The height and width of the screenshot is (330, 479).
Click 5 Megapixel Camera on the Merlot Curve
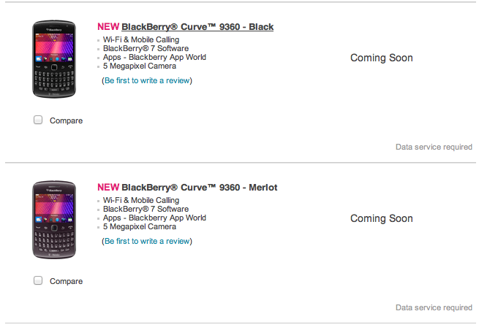tap(140, 226)
